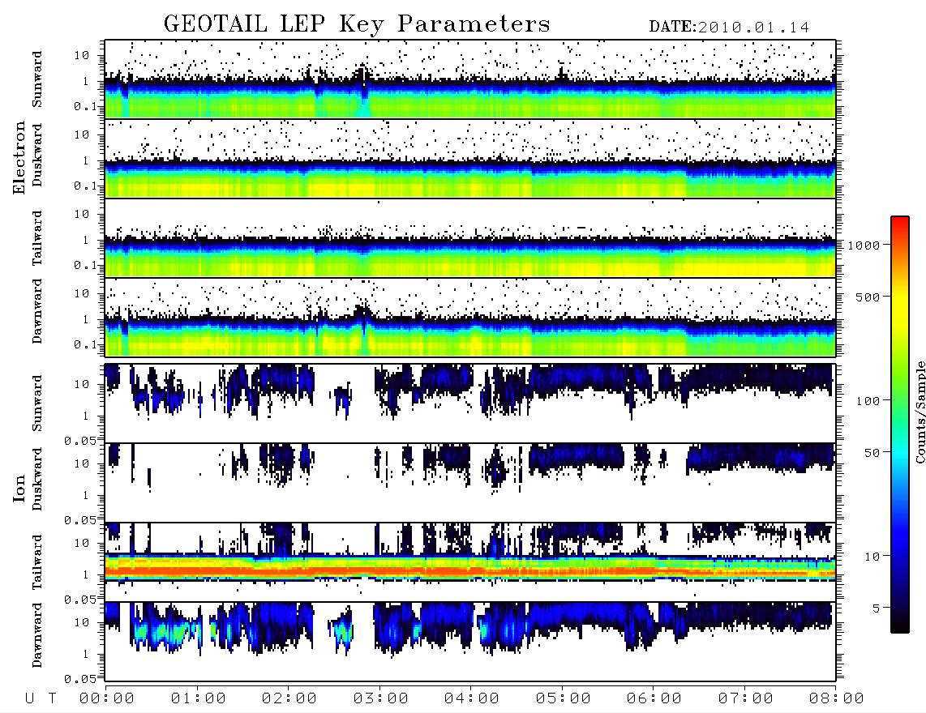Click the Ion Dawnward panel label
The width and height of the screenshot is (926, 713).
(x=37, y=635)
